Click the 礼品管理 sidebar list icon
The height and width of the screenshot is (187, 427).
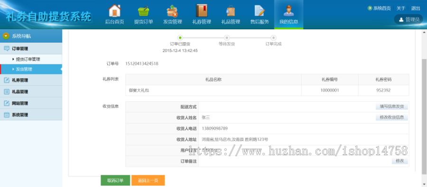(7, 91)
